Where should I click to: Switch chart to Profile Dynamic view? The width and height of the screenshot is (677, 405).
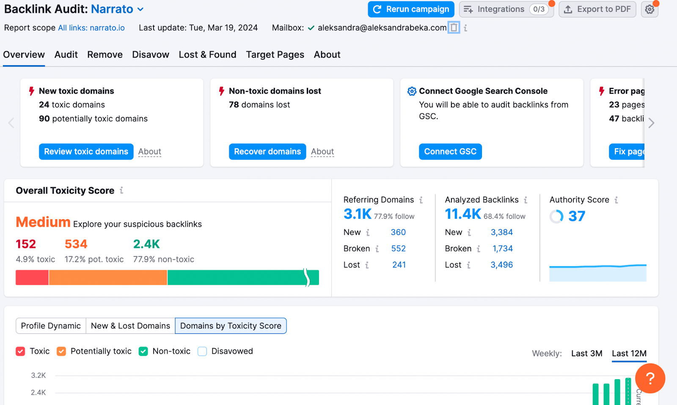click(x=50, y=326)
